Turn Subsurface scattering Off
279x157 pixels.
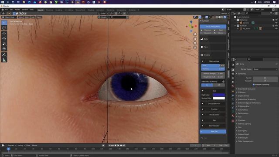pos(219,85)
